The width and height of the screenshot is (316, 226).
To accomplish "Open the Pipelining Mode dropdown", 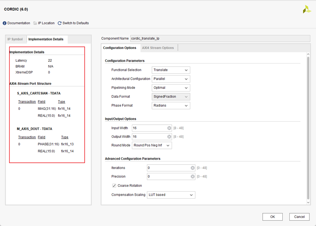I will (x=171, y=88).
